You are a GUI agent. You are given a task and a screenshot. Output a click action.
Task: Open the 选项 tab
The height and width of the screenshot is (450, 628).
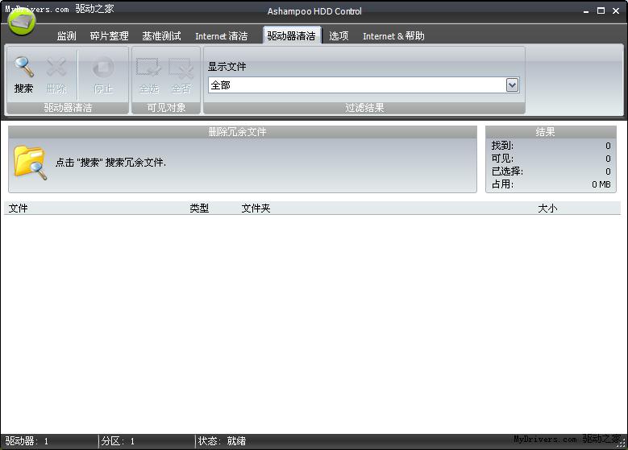pyautogui.click(x=339, y=36)
